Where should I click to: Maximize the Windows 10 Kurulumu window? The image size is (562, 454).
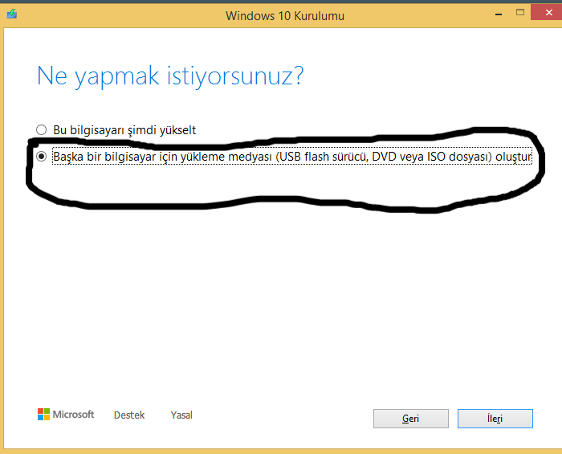(520, 13)
